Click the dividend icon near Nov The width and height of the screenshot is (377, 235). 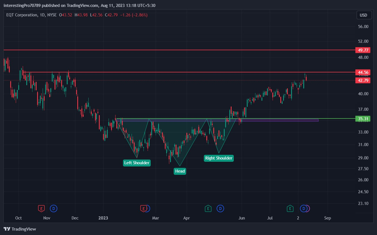click(53, 208)
